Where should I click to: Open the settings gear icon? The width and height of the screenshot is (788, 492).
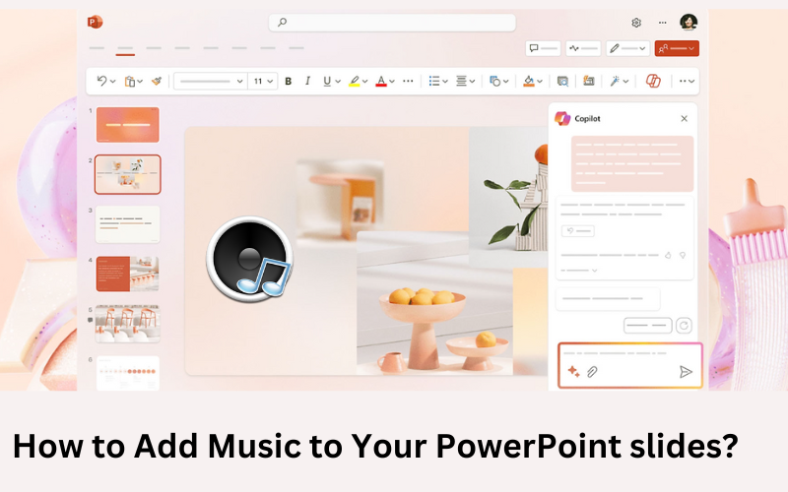point(636,23)
